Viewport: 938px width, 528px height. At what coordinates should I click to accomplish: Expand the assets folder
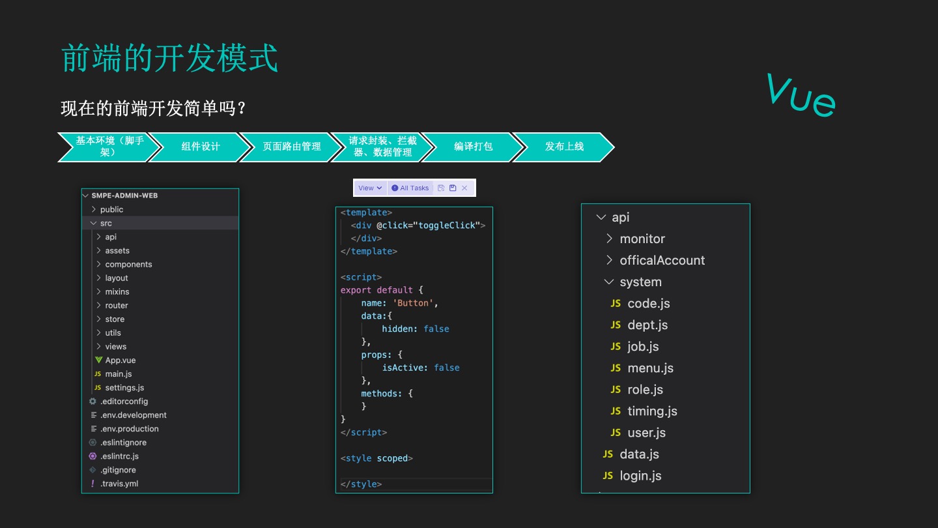click(99, 250)
